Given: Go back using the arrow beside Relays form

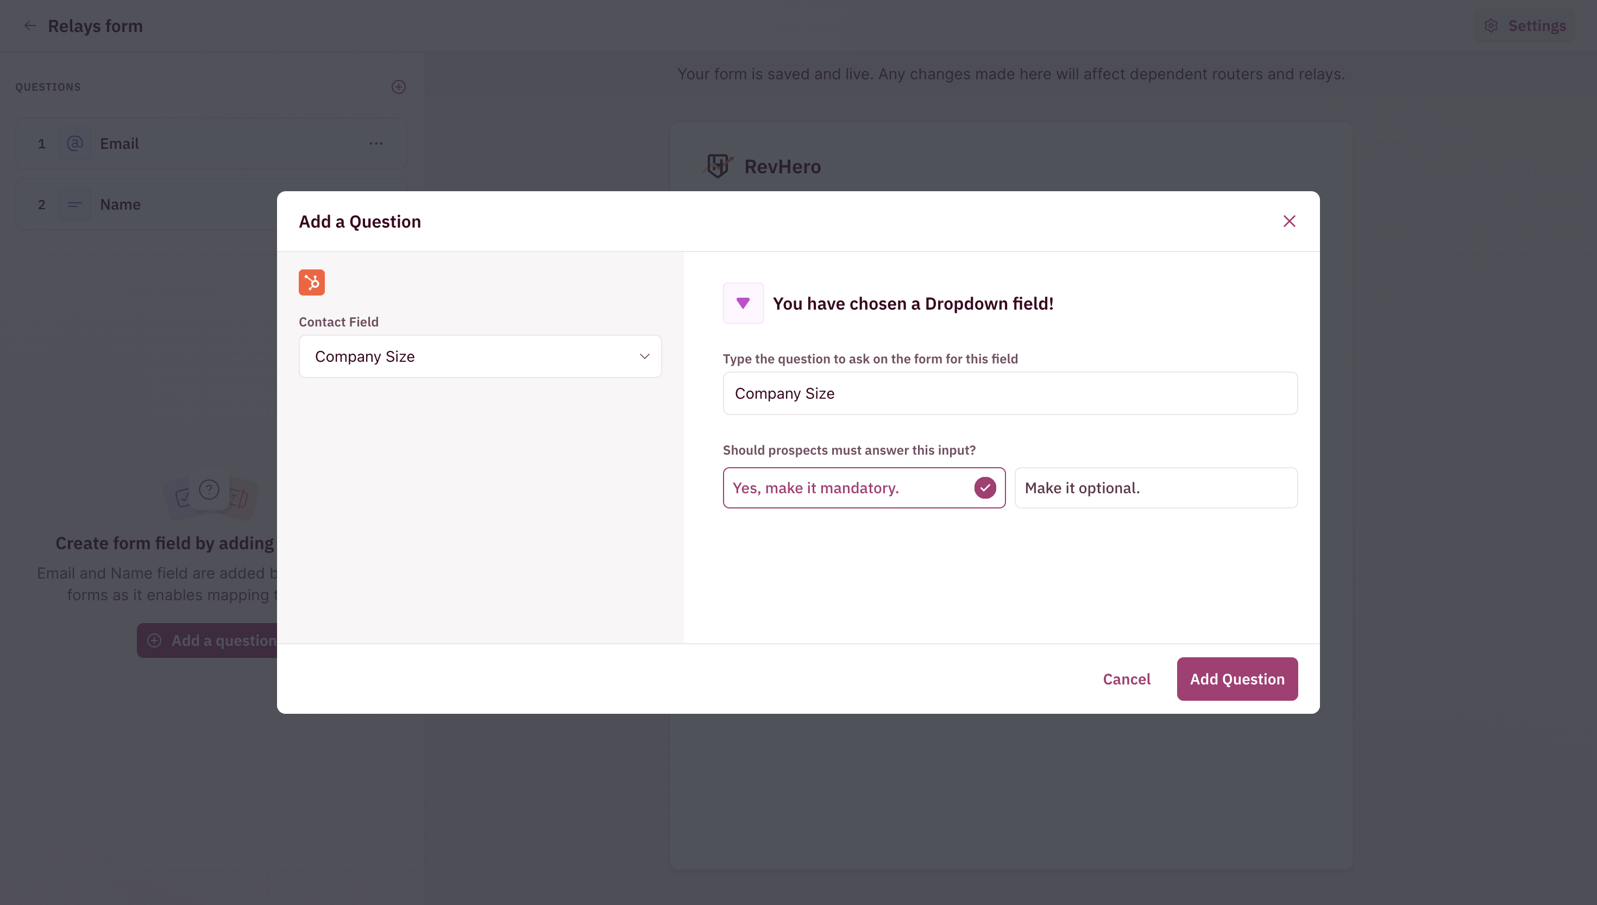Looking at the screenshot, I should click(30, 26).
